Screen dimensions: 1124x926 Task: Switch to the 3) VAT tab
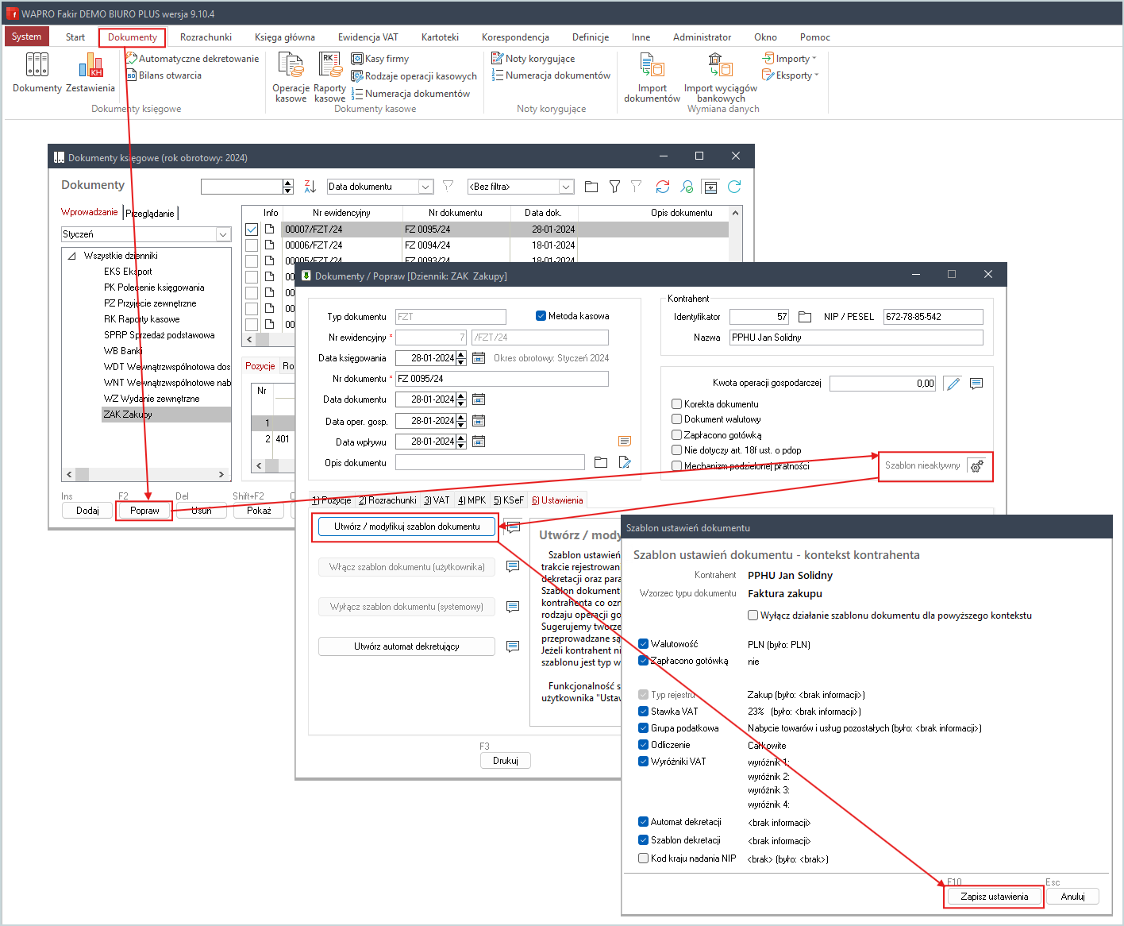click(437, 500)
